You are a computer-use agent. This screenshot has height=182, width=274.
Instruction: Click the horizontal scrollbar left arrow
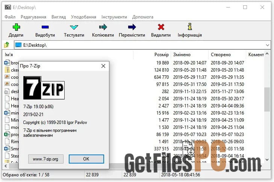[6, 166]
